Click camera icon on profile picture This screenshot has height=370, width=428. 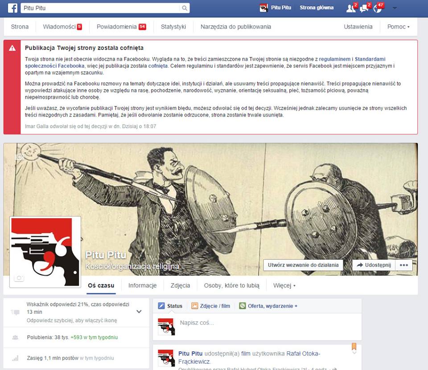click(19, 278)
